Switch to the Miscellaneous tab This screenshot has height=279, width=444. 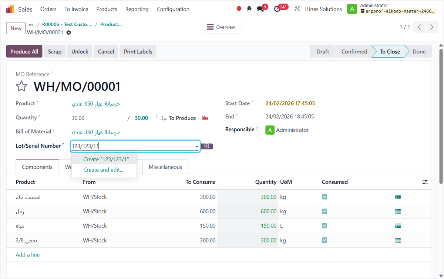165,167
